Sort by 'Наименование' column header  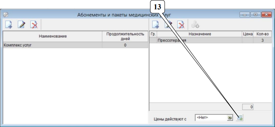(x=53, y=36)
